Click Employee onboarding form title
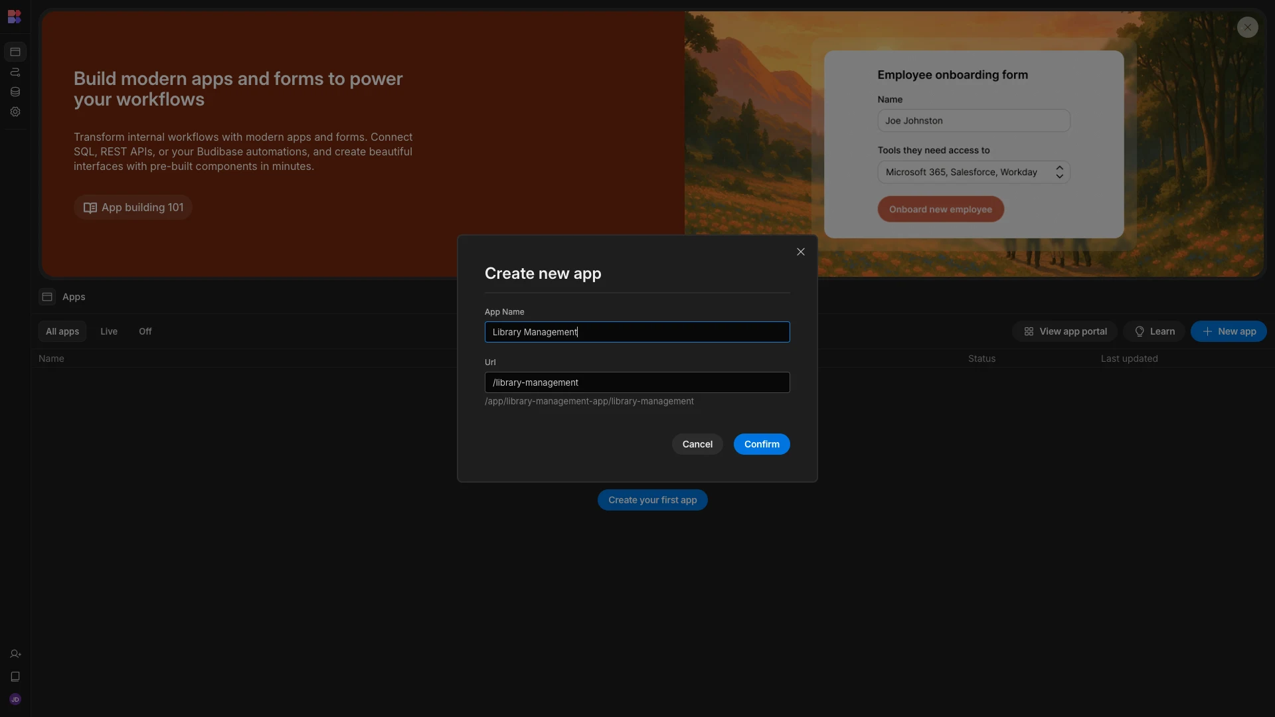The image size is (1275, 717). pyautogui.click(x=952, y=75)
